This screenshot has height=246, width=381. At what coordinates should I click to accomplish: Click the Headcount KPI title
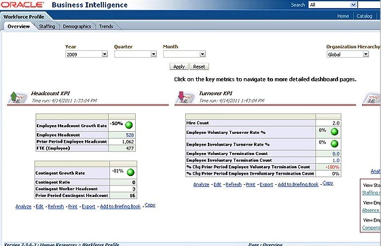tap(50, 93)
